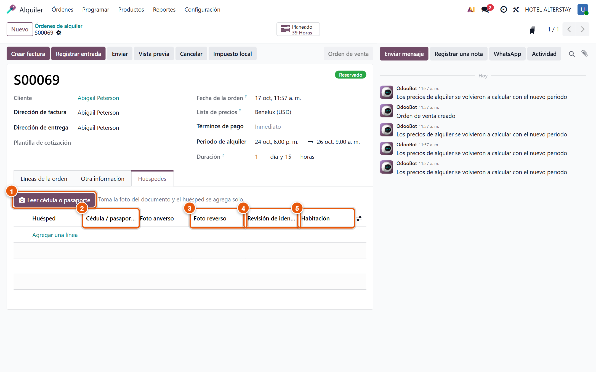Click the gear icon next to S00069
The image size is (596, 372).
coord(59,33)
